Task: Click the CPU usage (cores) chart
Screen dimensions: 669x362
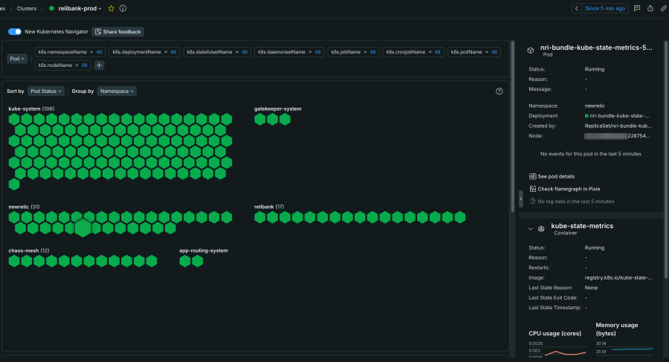Action: (x=557, y=349)
